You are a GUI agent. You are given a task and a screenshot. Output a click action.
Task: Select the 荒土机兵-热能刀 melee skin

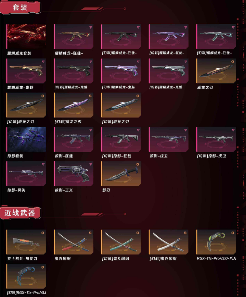[x=26, y=242]
